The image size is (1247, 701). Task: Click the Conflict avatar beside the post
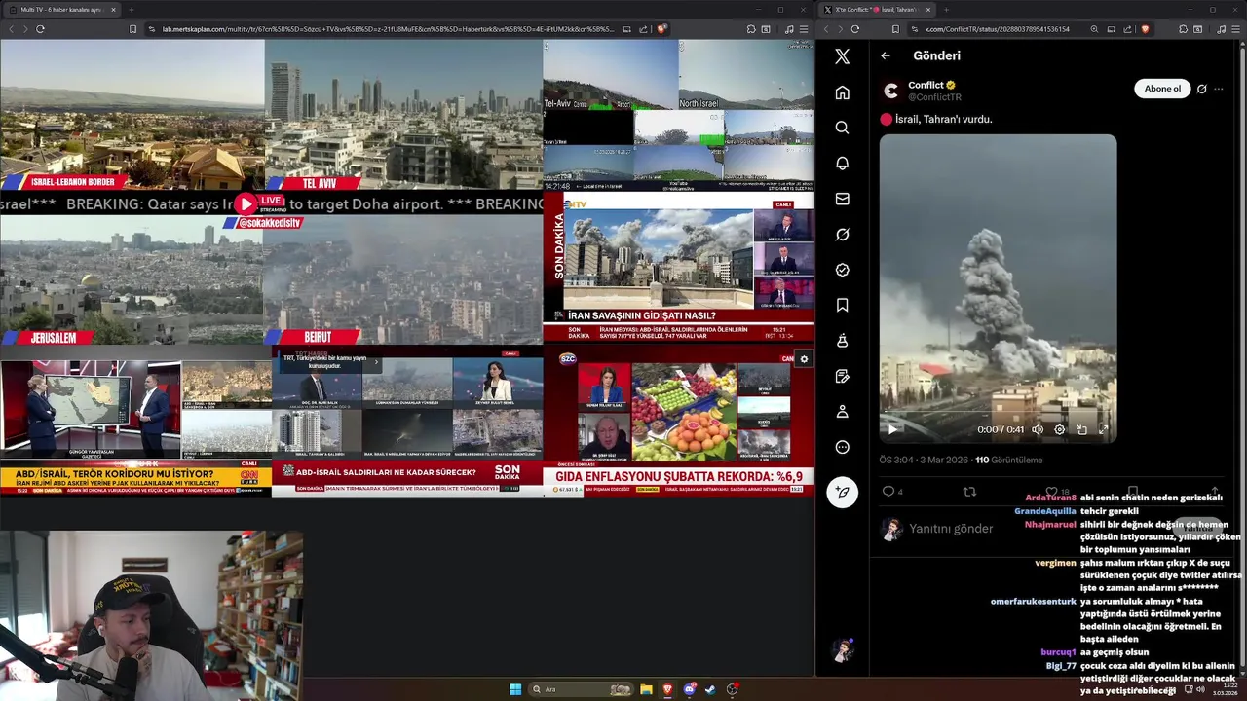890,91
